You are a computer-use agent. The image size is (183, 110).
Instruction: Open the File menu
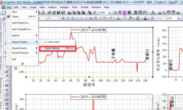(x=9, y=7)
